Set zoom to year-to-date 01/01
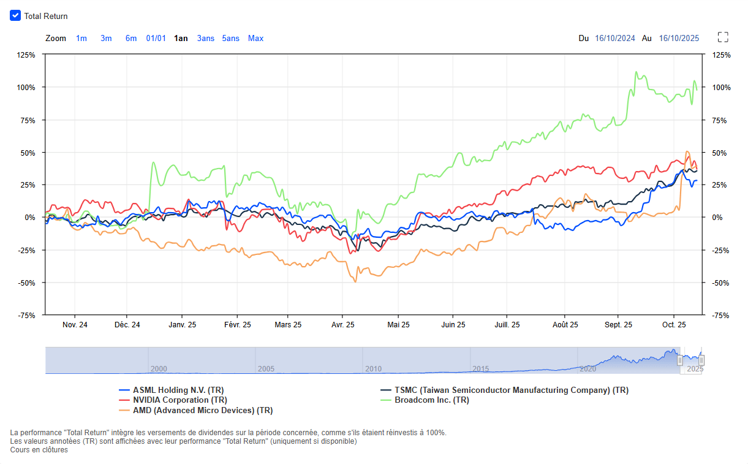The width and height of the screenshot is (748, 464). [x=156, y=39]
